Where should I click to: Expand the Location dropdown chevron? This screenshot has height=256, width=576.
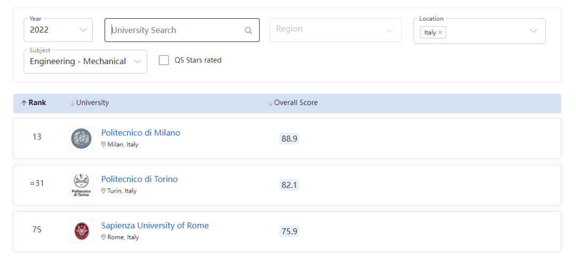533,31
